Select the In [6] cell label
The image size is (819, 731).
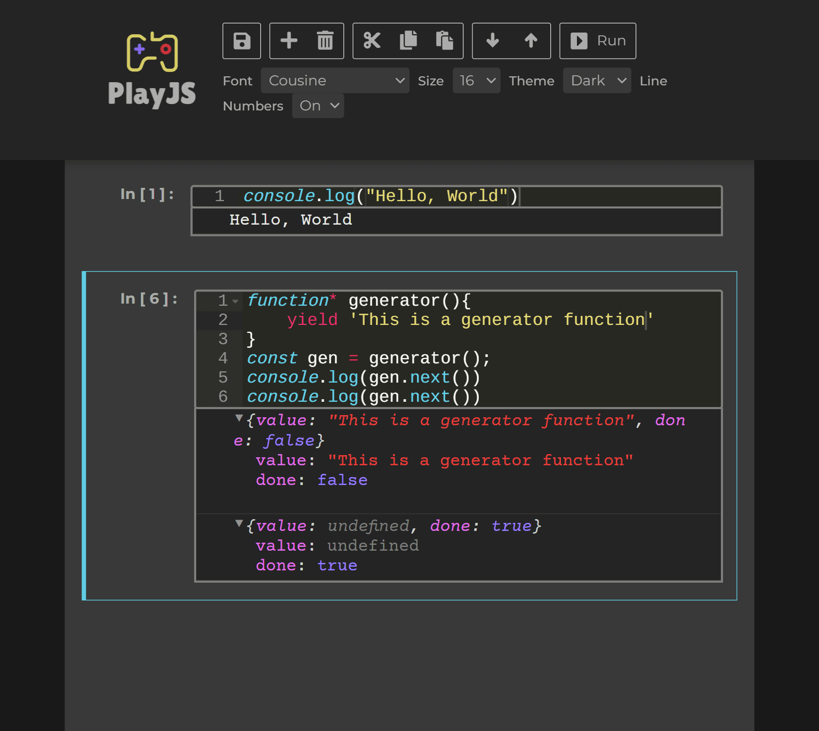tap(149, 299)
